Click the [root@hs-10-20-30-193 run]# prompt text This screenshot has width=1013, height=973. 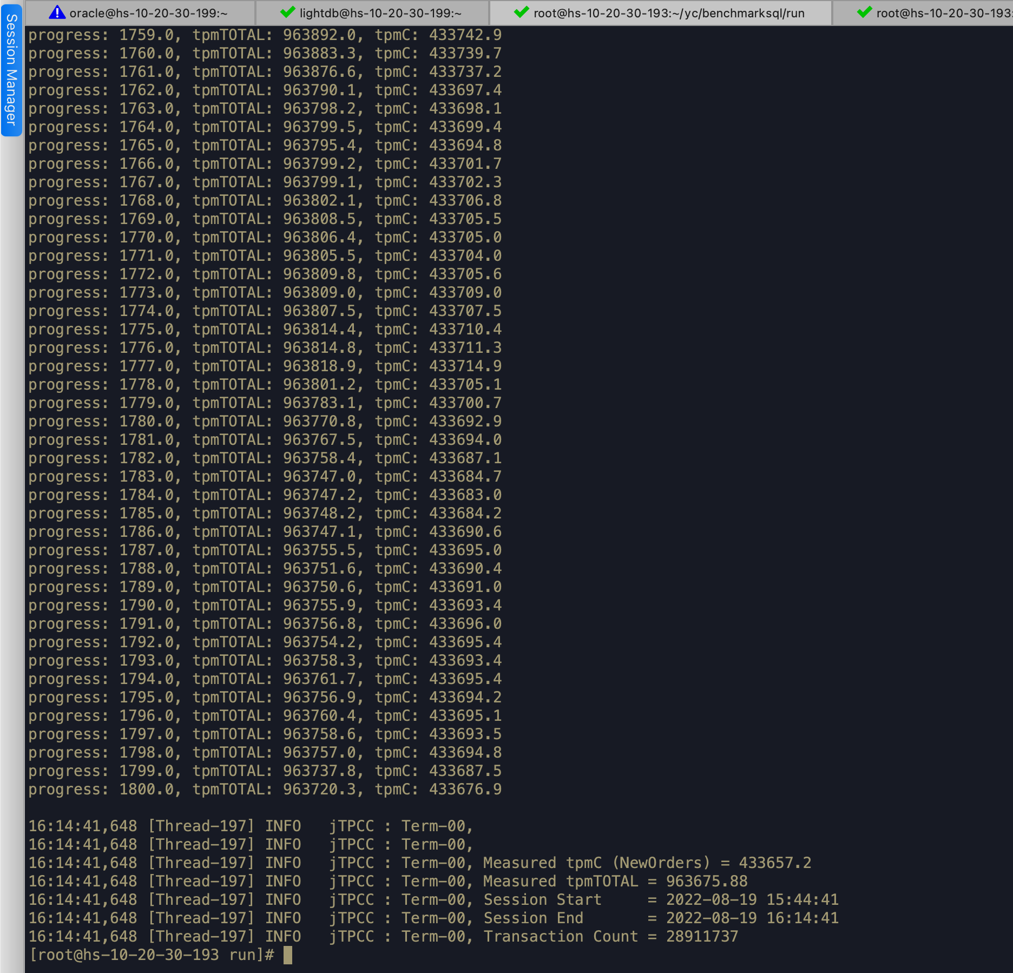point(152,955)
